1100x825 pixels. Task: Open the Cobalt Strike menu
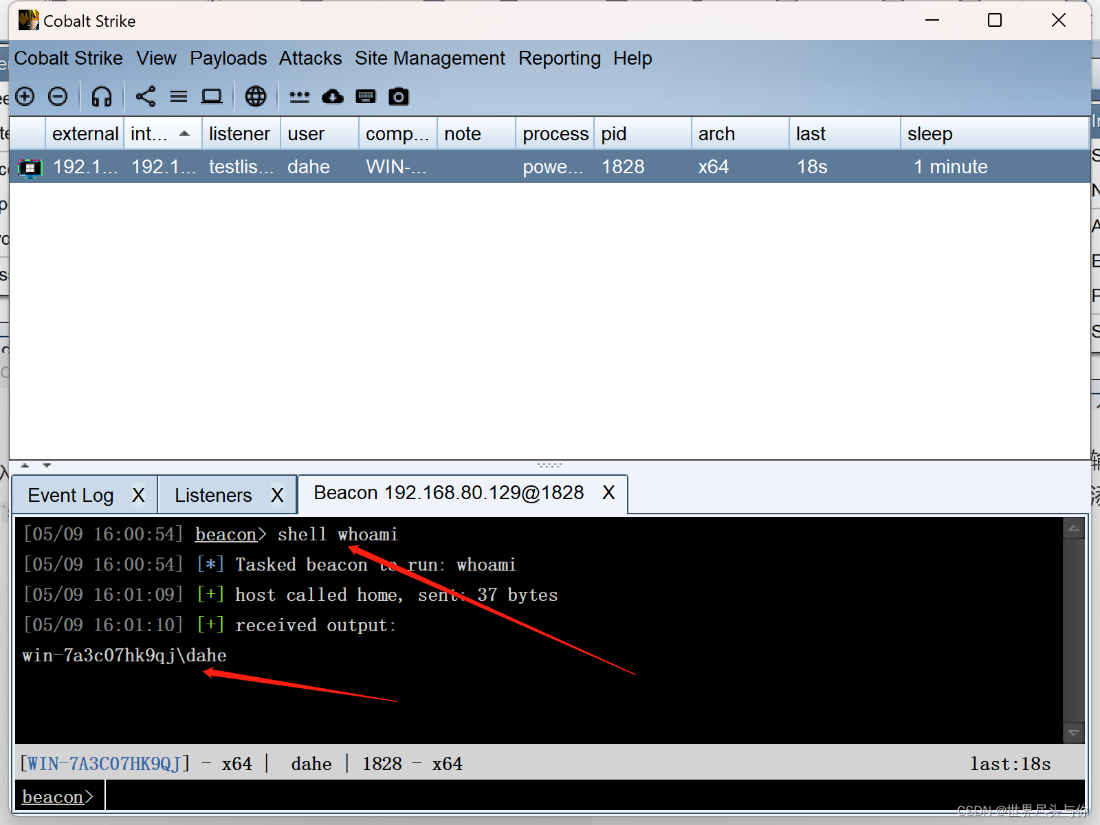point(68,58)
